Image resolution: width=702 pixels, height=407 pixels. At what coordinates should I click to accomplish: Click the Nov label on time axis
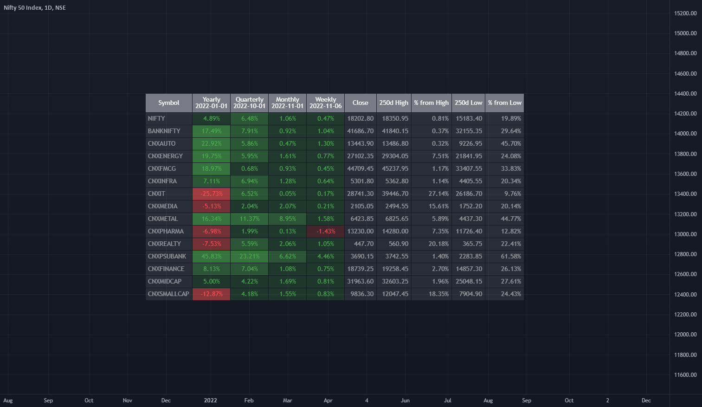point(128,401)
